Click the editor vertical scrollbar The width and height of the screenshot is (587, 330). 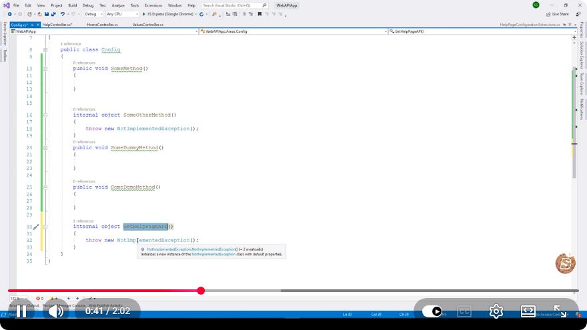pyautogui.click(x=574, y=123)
